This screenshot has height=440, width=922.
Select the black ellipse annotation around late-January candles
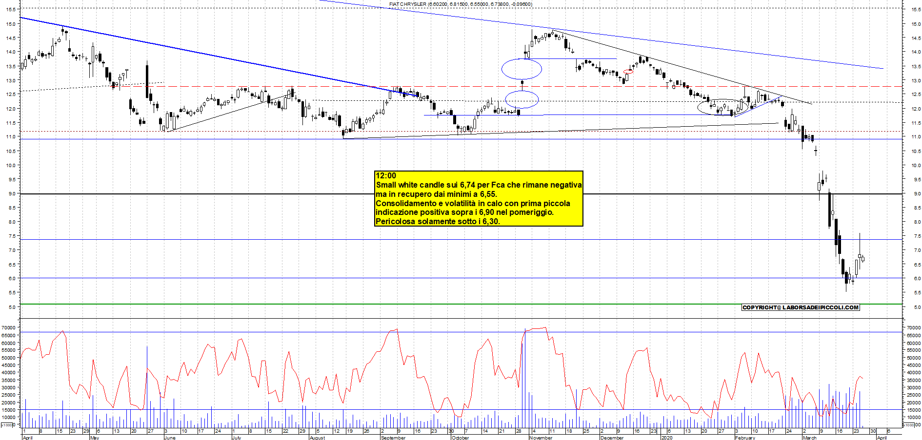pos(722,106)
